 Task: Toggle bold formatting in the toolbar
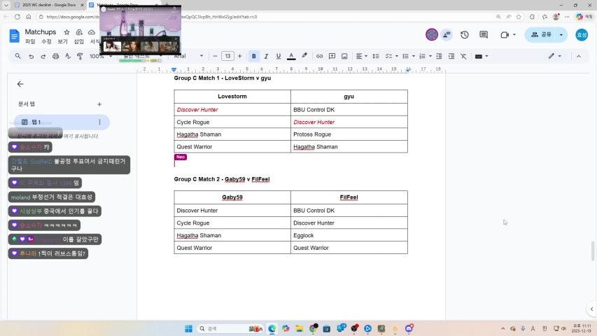(254, 56)
